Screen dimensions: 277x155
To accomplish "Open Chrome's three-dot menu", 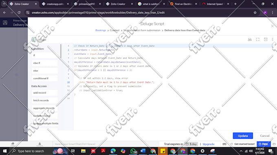I will 273,13.
